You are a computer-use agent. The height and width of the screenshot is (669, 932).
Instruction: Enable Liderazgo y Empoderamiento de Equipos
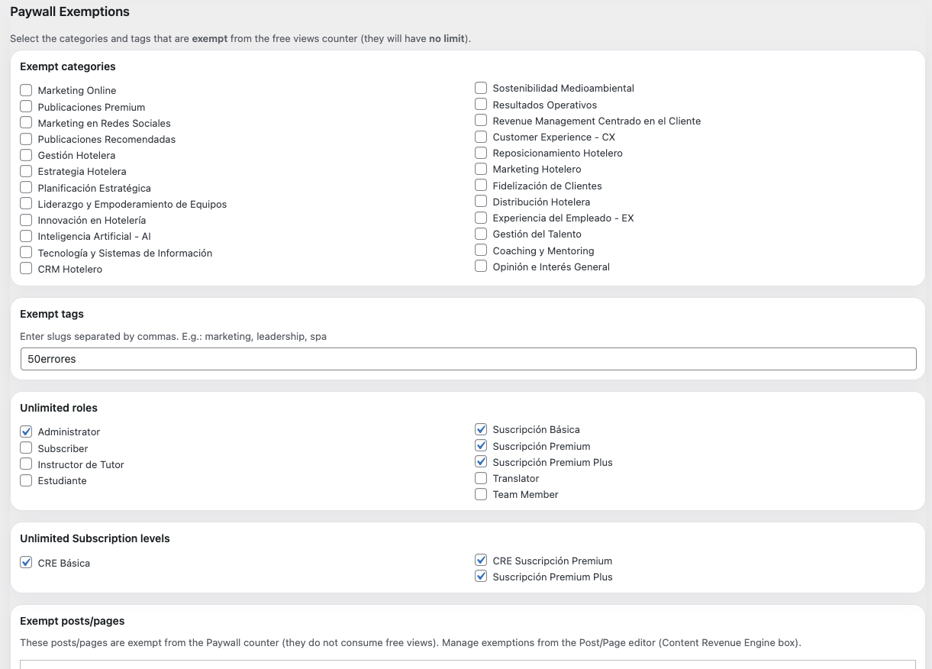point(26,203)
